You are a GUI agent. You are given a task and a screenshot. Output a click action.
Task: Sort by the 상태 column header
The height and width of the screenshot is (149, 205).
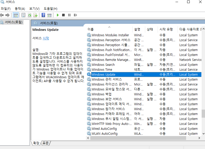tap(151, 29)
